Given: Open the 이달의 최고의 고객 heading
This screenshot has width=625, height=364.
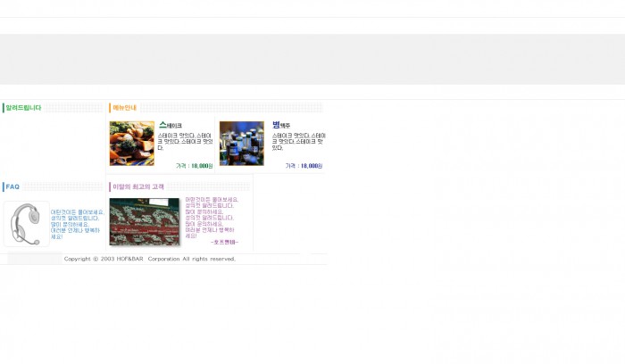Looking at the screenshot, I should 138,186.
